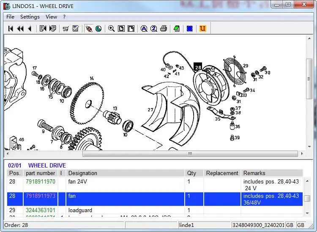This screenshot has height=232, width=317.
Task: Open the Settings menu
Action: point(30,17)
